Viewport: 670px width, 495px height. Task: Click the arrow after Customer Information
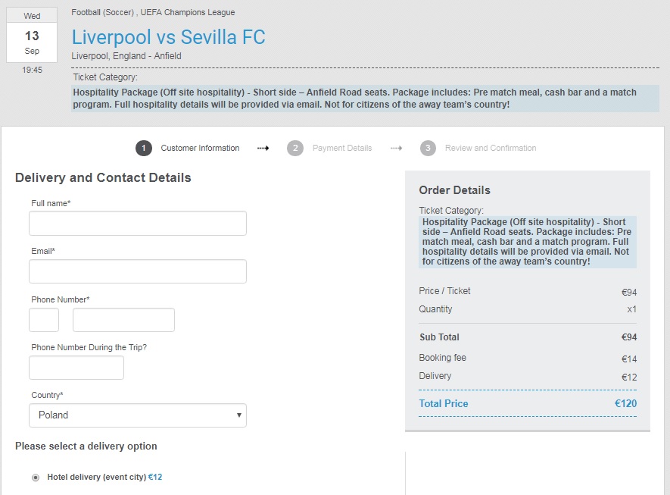click(x=263, y=149)
